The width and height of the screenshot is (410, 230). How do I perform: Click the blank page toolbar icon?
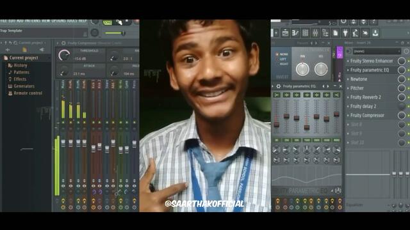[336, 33]
